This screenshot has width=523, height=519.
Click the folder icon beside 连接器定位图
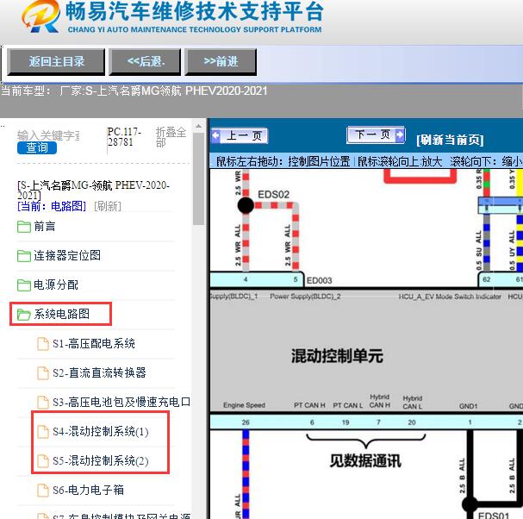pos(24,256)
